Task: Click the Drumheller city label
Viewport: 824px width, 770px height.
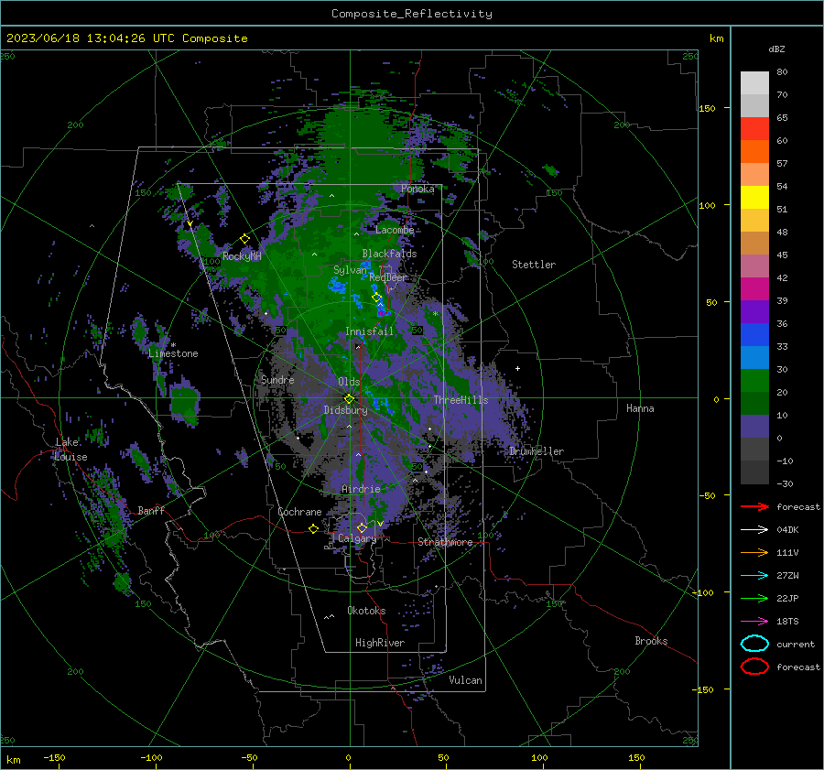Action: click(x=537, y=451)
